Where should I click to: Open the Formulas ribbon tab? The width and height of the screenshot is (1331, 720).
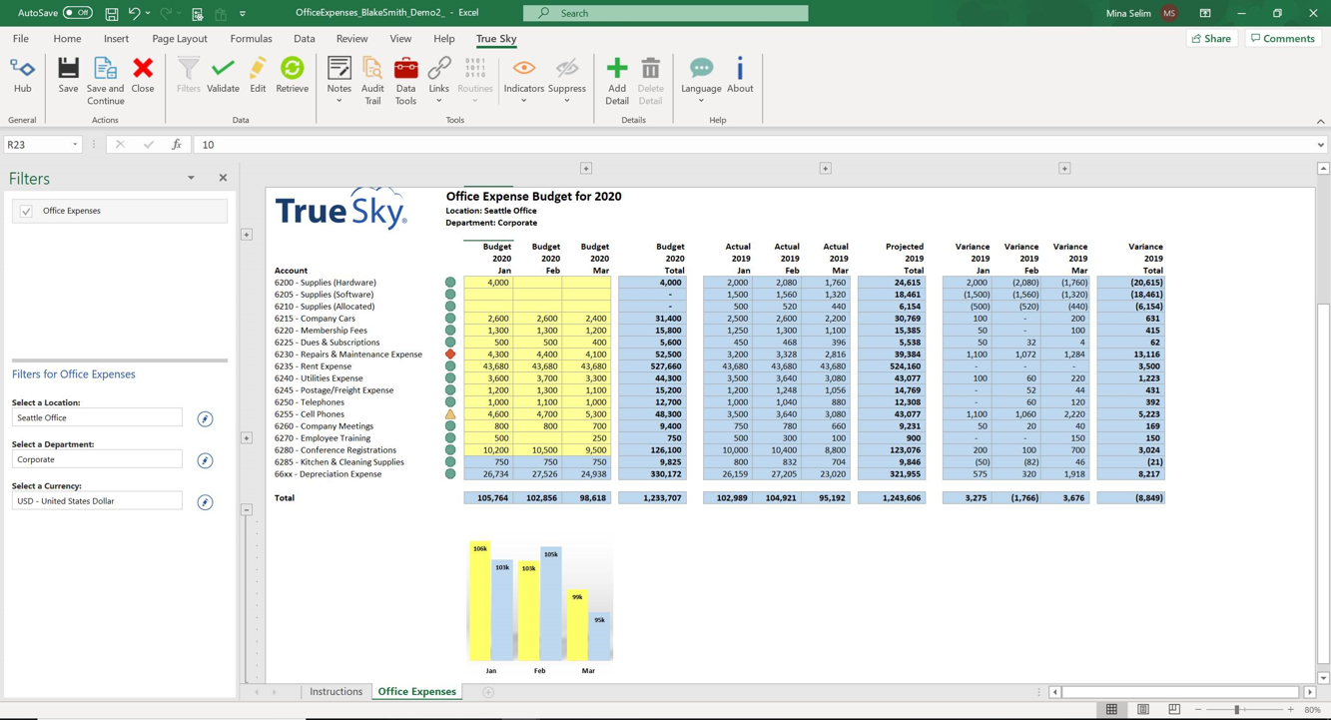[251, 38]
